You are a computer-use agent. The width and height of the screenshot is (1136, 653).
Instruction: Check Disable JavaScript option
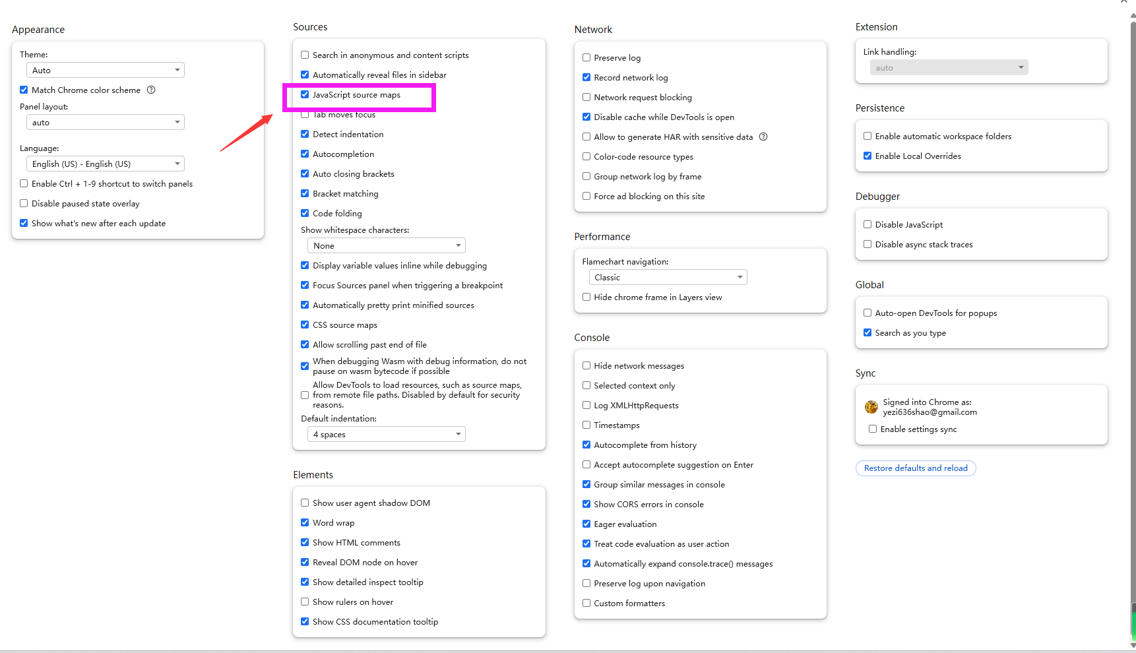pos(868,225)
